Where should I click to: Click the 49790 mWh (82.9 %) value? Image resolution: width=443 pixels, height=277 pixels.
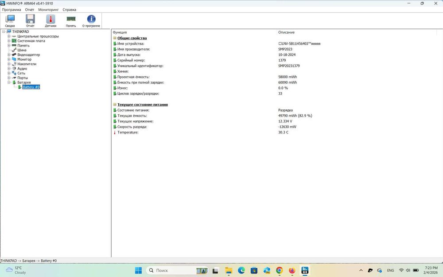point(295,116)
